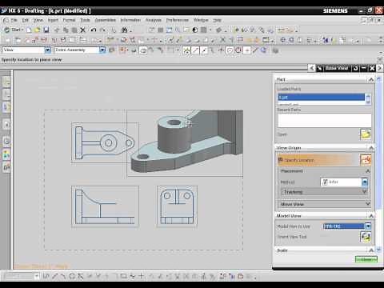Select the point plus tool in the bottom toolbar
Image resolution: width=384 pixels, height=288 pixels.
141,277
